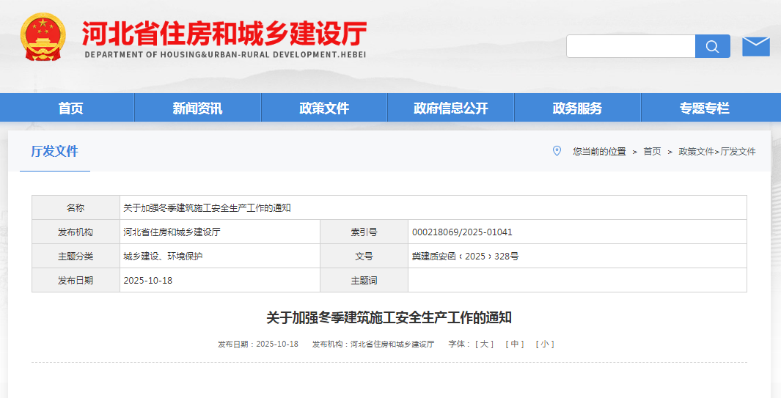Navigate to 政务服务 section

[x=577, y=108]
